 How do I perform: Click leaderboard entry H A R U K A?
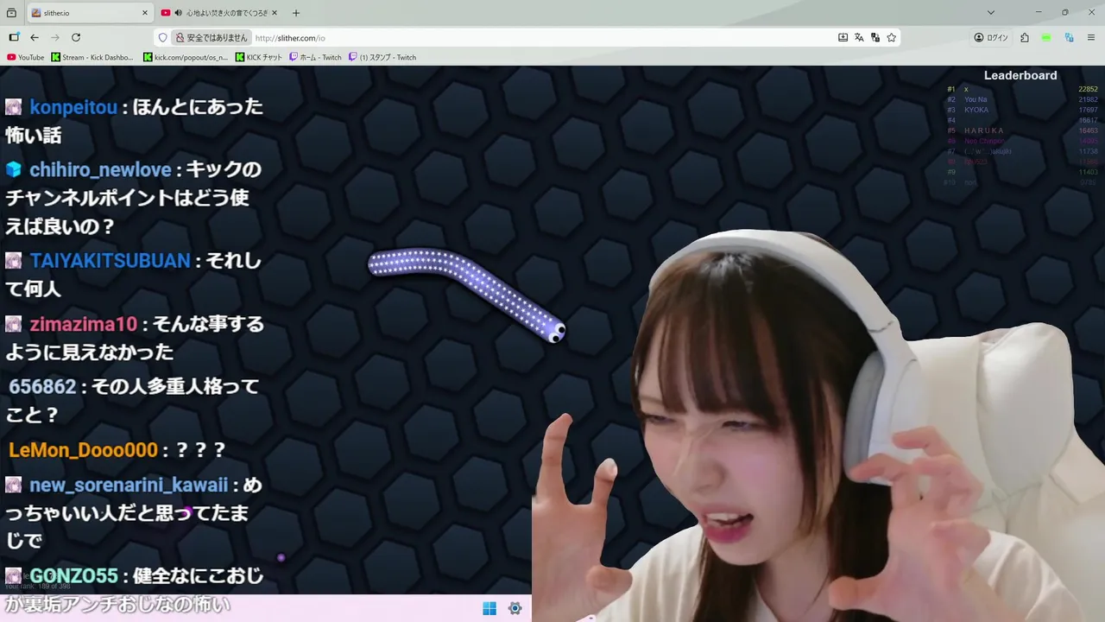984,130
